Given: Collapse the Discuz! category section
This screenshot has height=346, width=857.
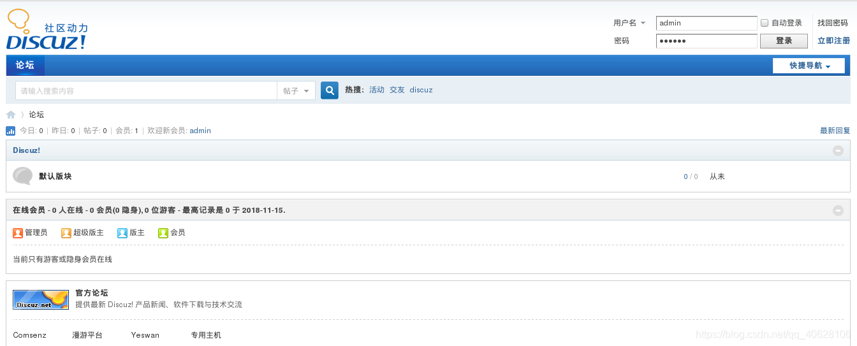Looking at the screenshot, I should tap(838, 150).
